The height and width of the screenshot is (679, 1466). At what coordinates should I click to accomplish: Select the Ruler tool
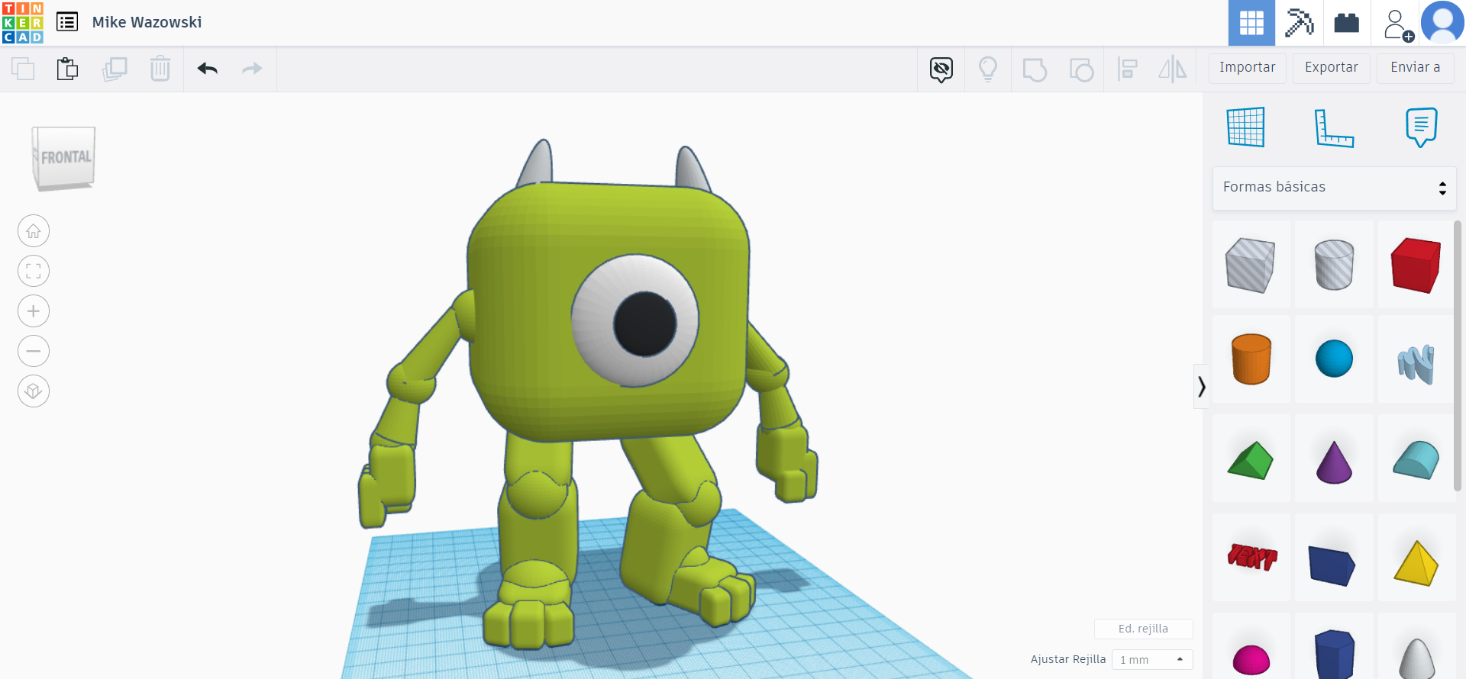click(x=1334, y=127)
